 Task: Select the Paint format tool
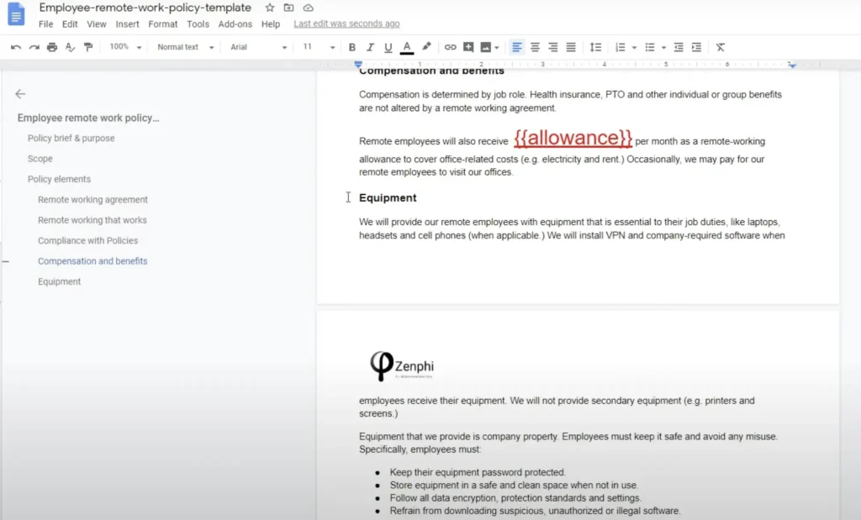(87, 47)
